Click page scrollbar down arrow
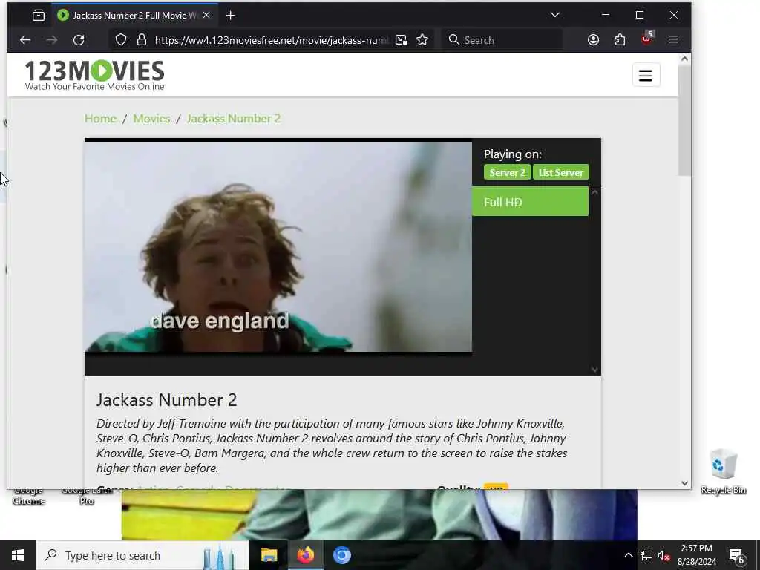Image resolution: width=760 pixels, height=570 pixels. [684, 482]
